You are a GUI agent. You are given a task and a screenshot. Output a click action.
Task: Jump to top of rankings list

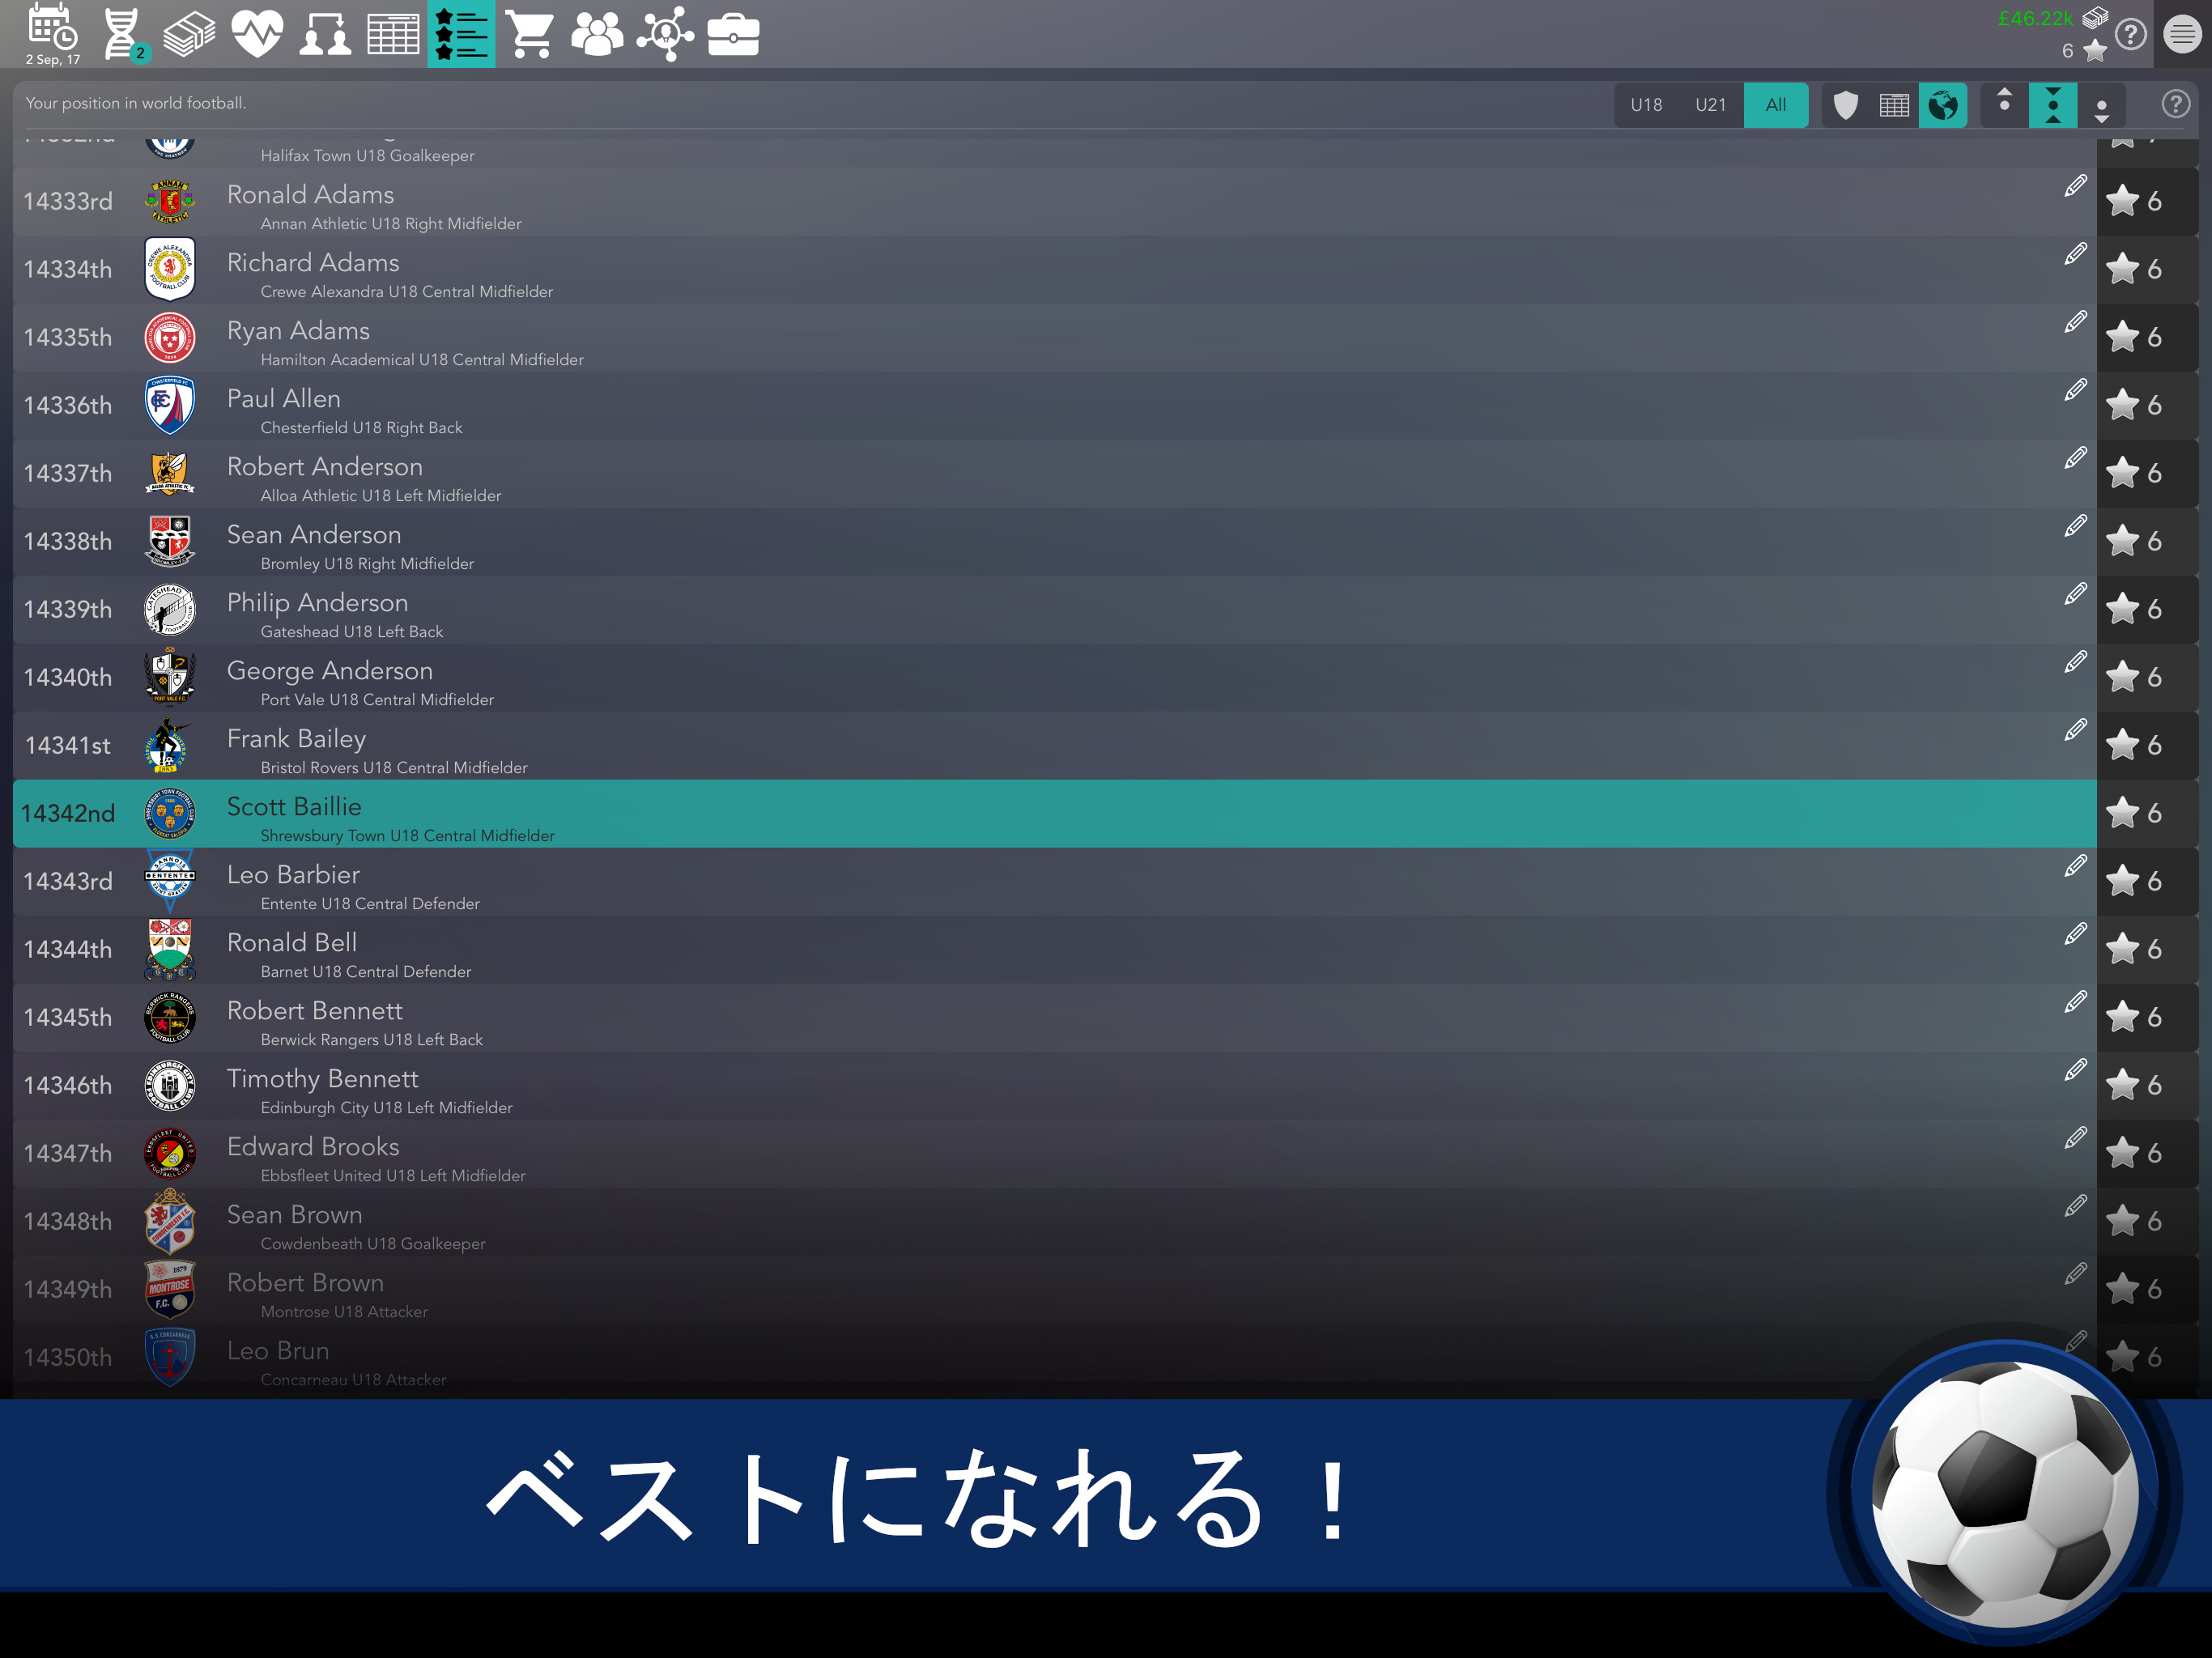coord(2004,105)
